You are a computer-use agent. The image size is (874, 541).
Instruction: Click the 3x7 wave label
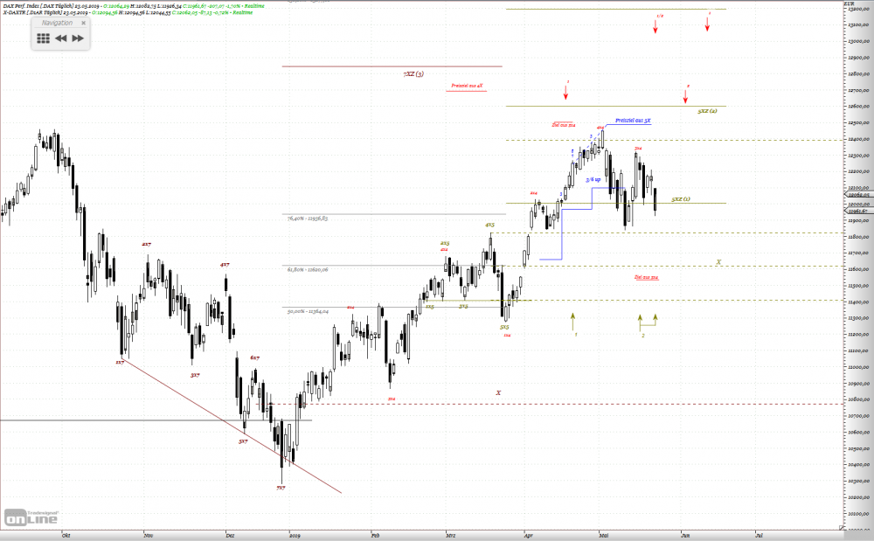click(195, 375)
